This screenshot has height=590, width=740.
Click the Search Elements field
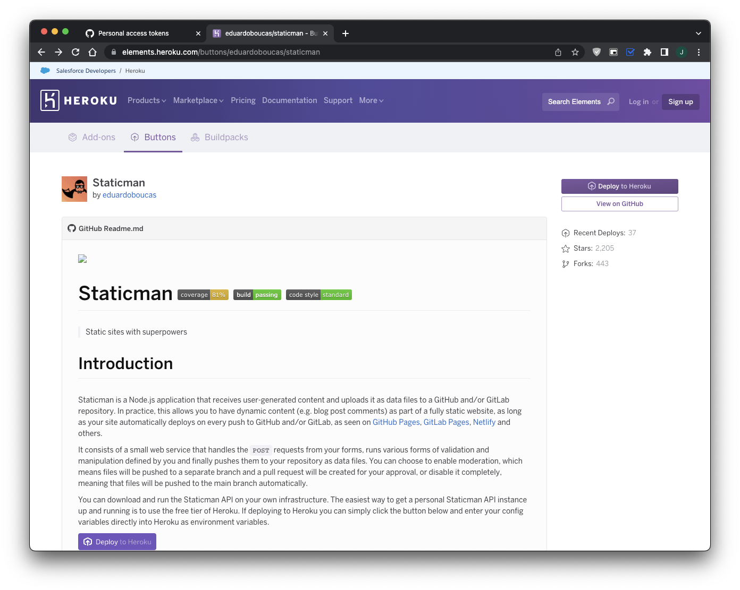point(581,102)
